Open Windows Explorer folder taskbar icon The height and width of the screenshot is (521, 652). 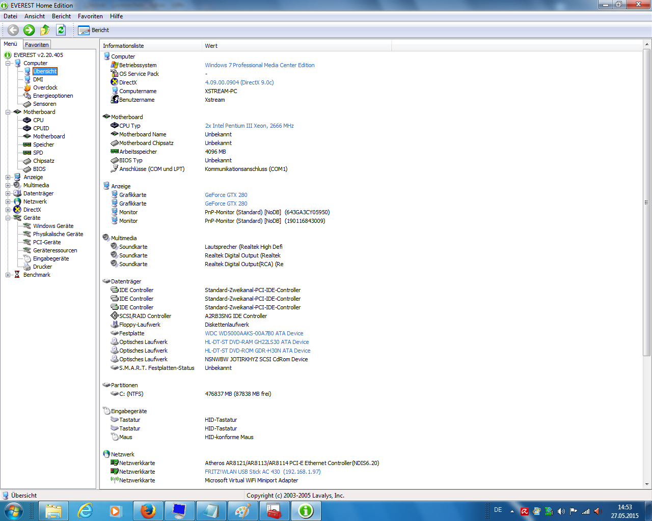(x=53, y=511)
